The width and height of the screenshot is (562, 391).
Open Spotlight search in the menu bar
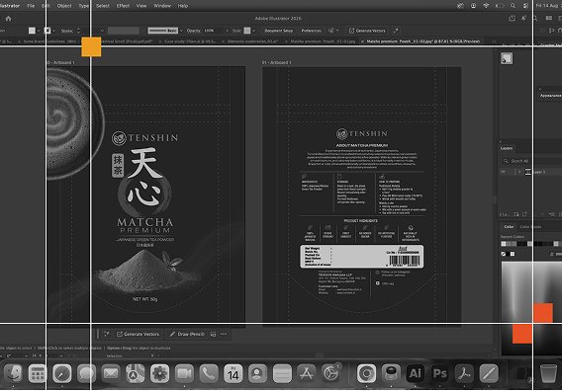(x=513, y=6)
